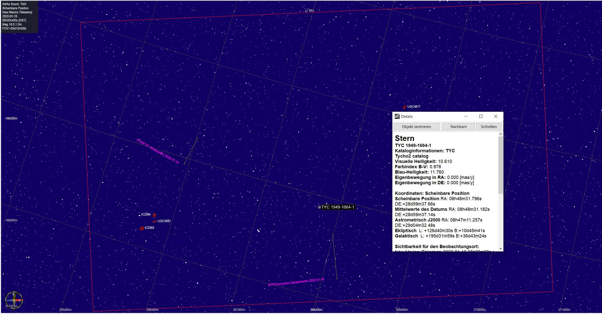
Task: Close the Details window via X
Action: pyautogui.click(x=496, y=116)
